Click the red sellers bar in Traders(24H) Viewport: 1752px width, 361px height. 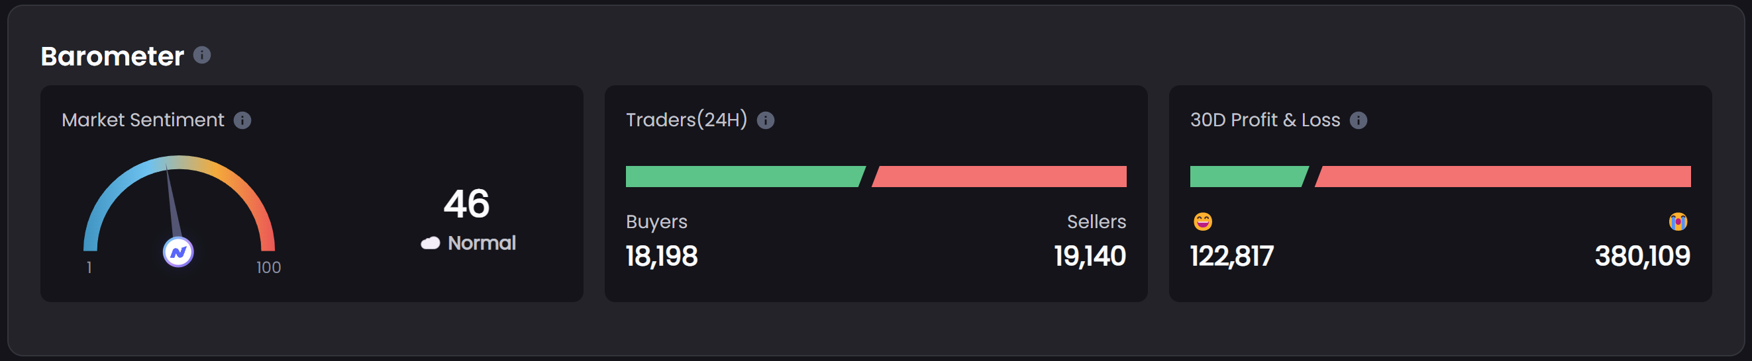tap(1000, 177)
